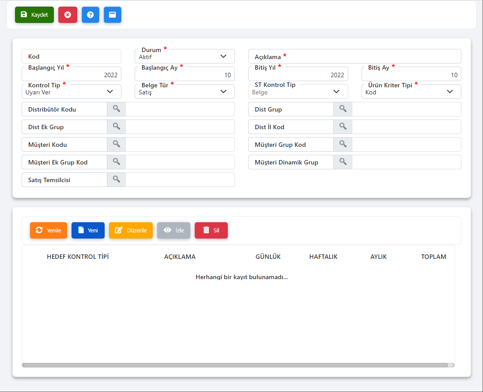
Task: Click the blue window panel icon button
Action: tap(113, 15)
